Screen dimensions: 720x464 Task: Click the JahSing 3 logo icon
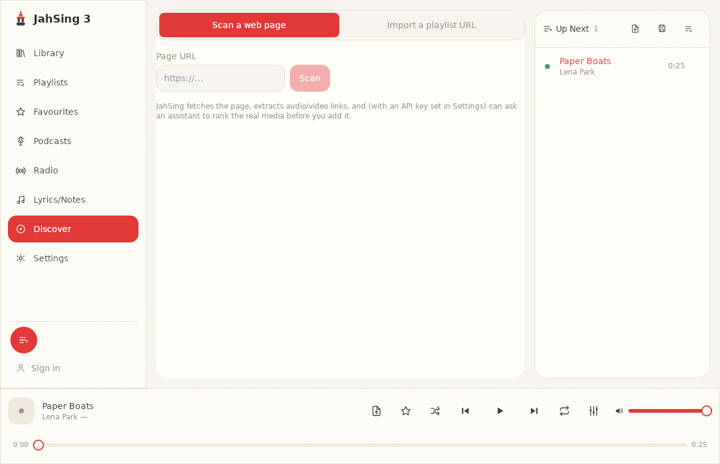coord(21,19)
